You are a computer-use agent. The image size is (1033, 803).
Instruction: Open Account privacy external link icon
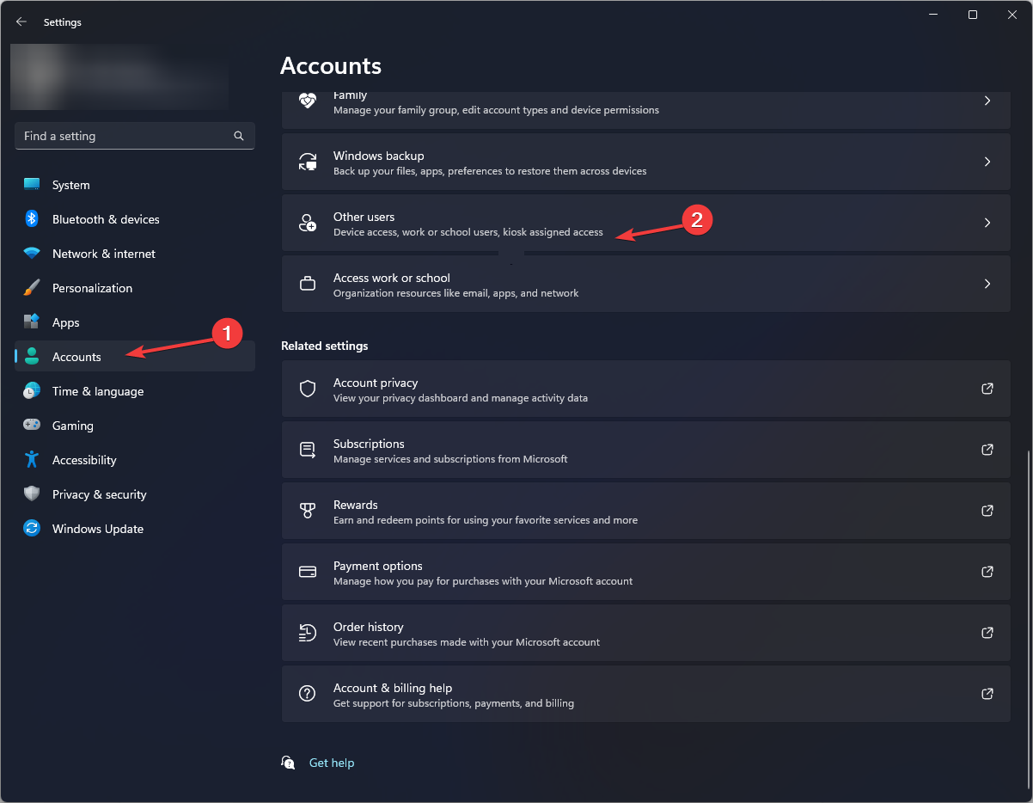pos(987,389)
